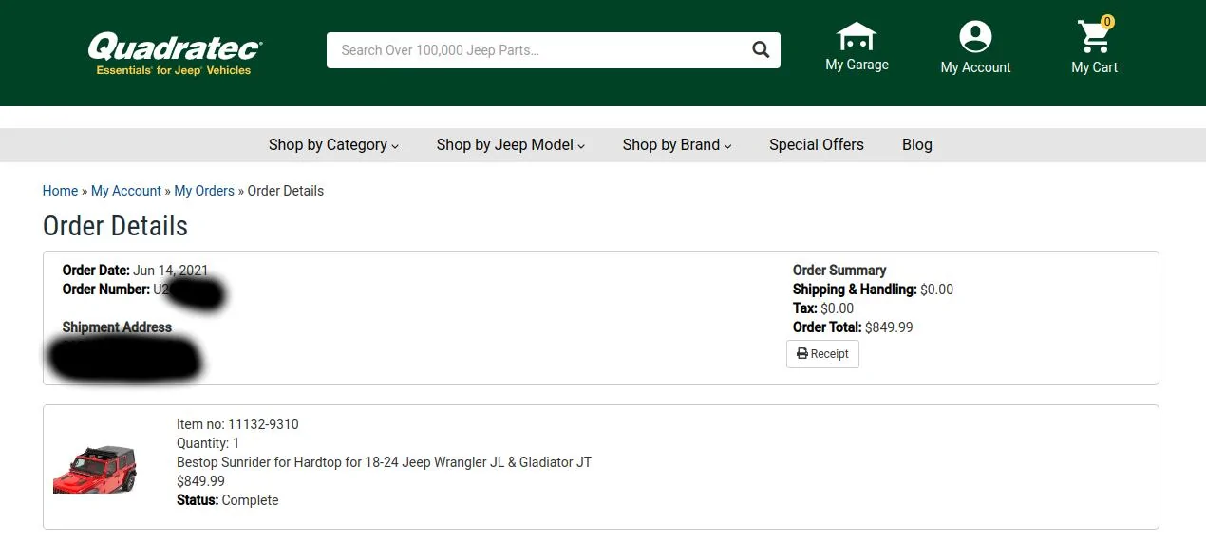1206x542 pixels.
Task: Click the Order Details heading
Action: click(115, 226)
